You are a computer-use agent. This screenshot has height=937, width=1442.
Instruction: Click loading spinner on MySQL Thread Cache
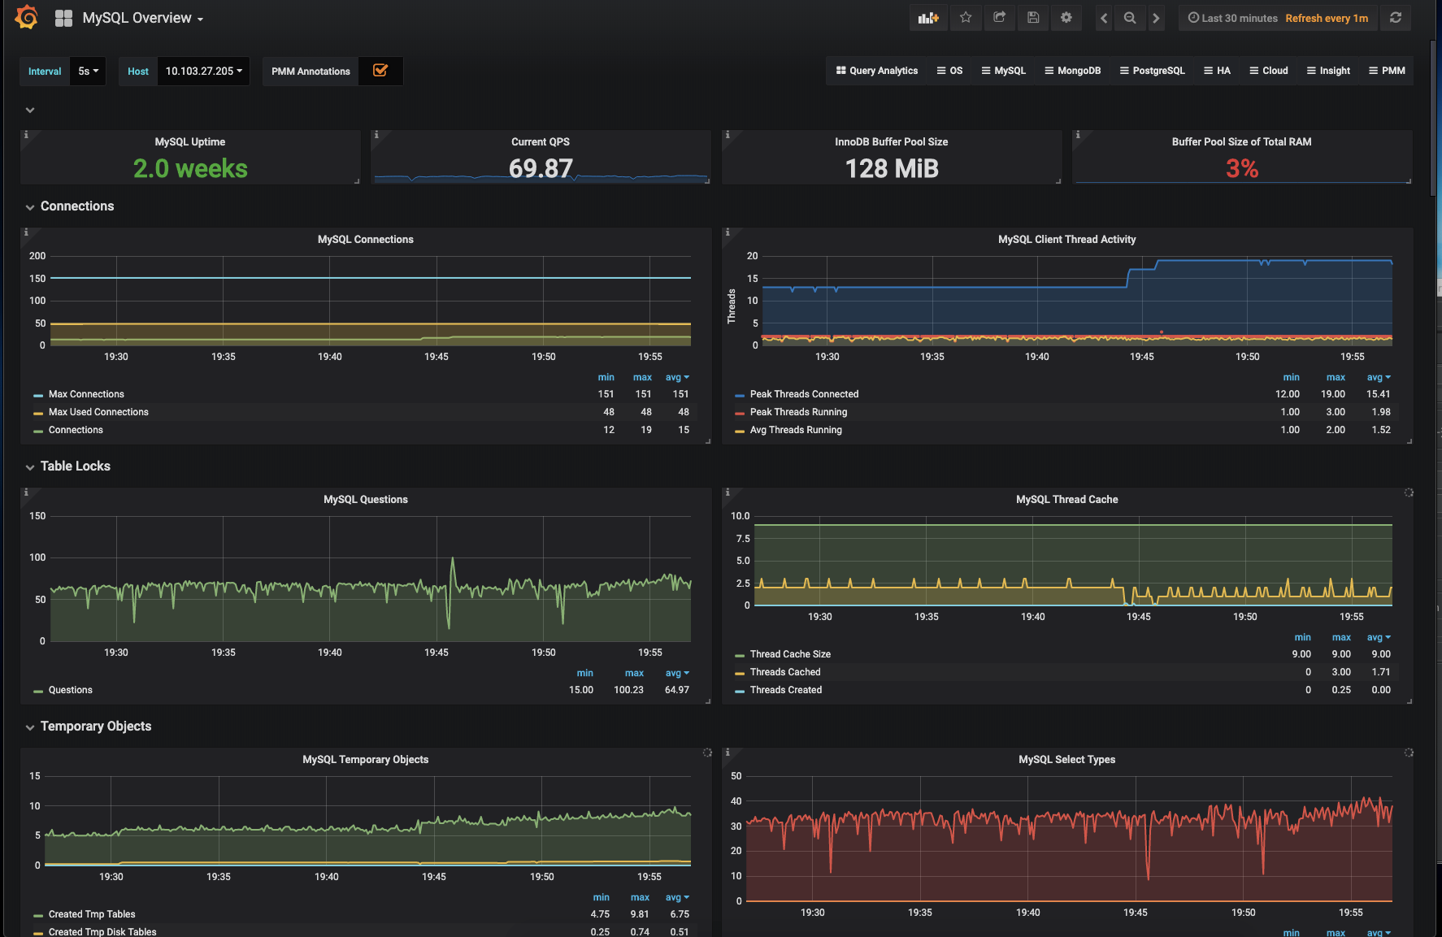tap(1409, 492)
